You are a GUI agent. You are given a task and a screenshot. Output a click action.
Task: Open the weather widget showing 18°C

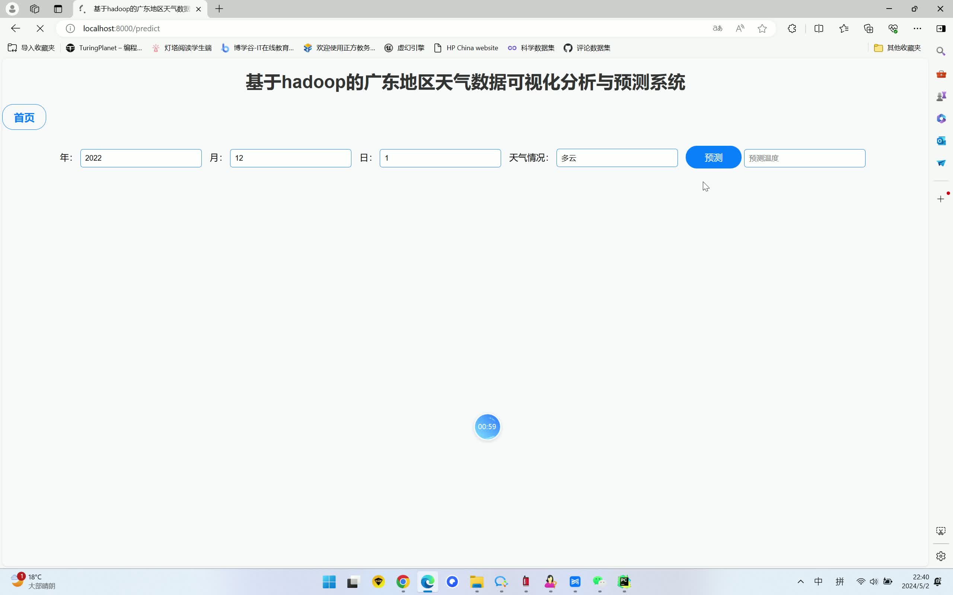pos(33,582)
